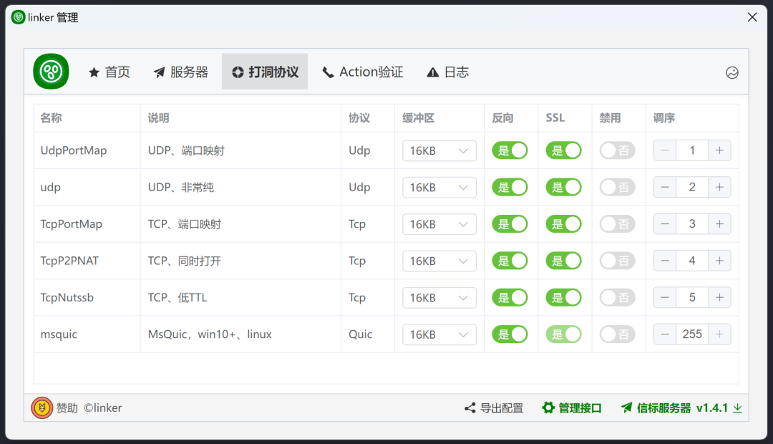The height and width of the screenshot is (444, 773).
Task: Decrease order for UdpPortMap with minus
Action: pyautogui.click(x=665, y=150)
